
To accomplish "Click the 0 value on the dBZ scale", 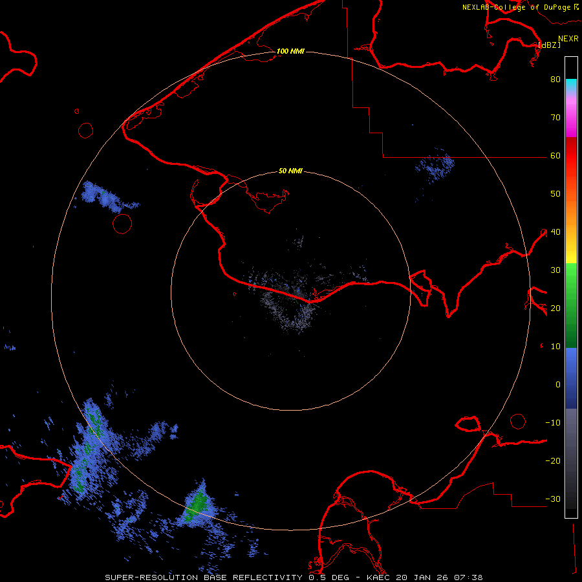I will tap(558, 385).
